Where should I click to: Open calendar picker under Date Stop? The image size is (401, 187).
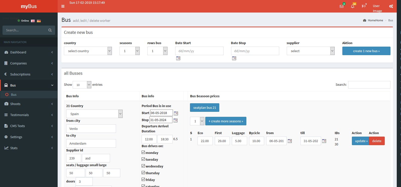(234, 58)
